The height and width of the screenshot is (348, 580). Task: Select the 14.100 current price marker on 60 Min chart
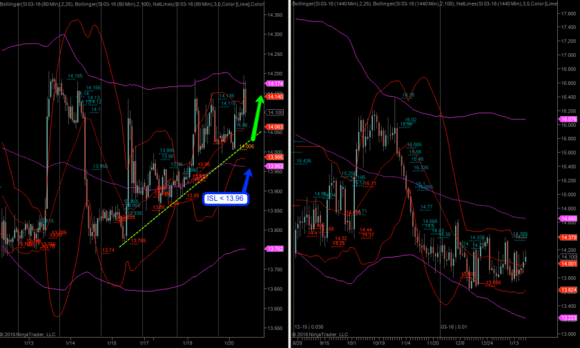coord(274,113)
